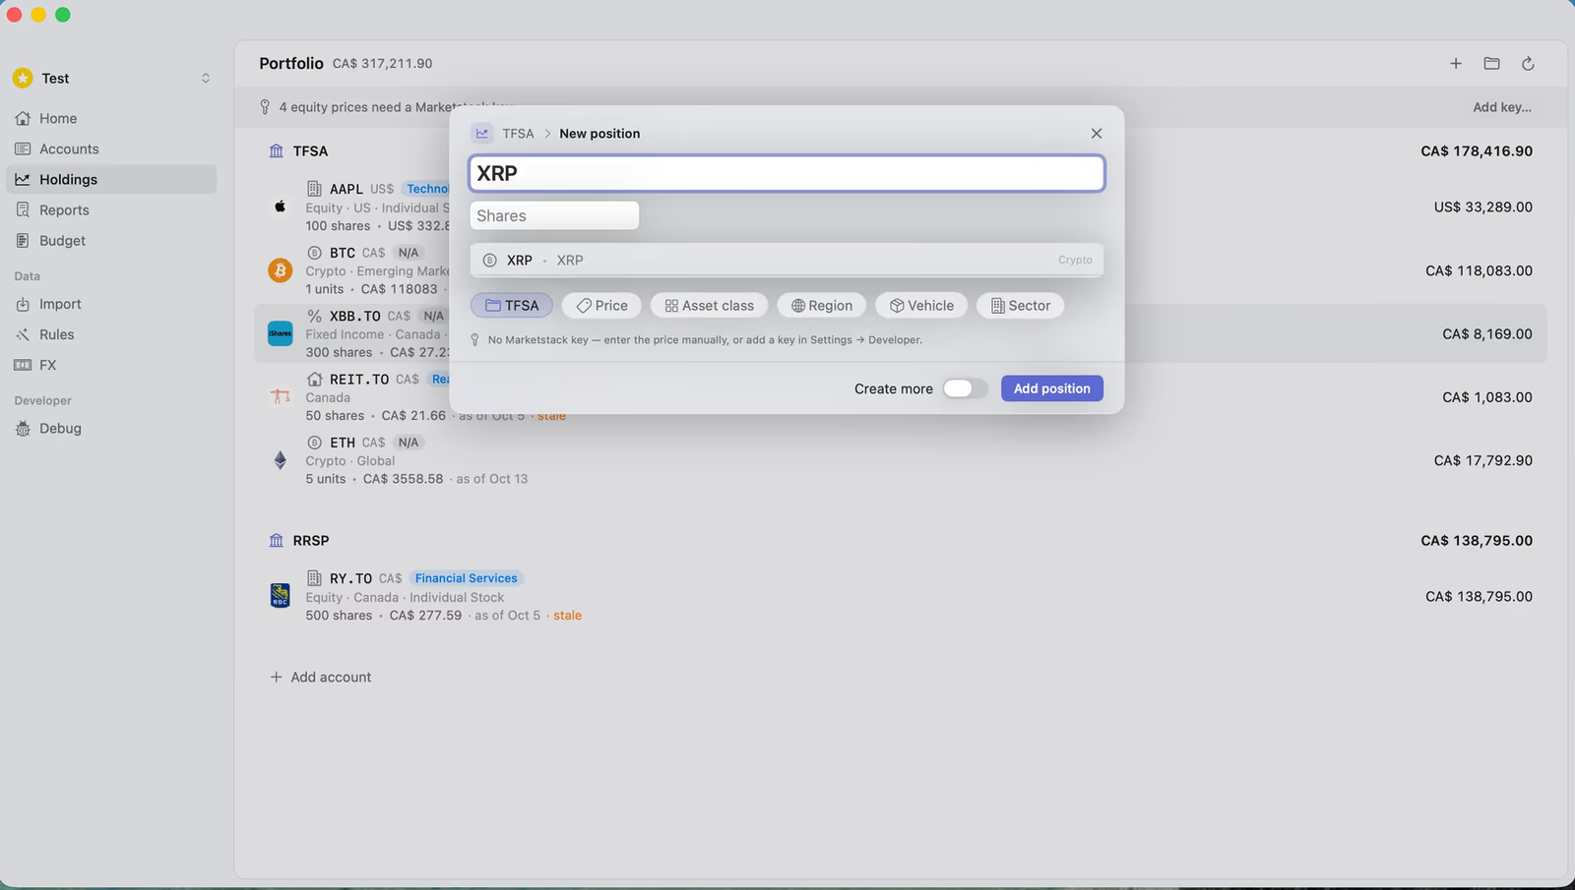Go to Home in the sidebar
The image size is (1575, 890).
click(x=111, y=118)
